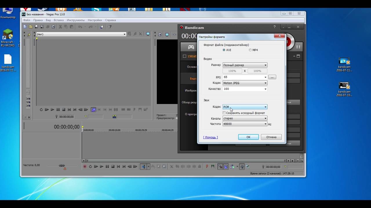
Task: Go to end on the timeline transport
Action: pos(124,166)
